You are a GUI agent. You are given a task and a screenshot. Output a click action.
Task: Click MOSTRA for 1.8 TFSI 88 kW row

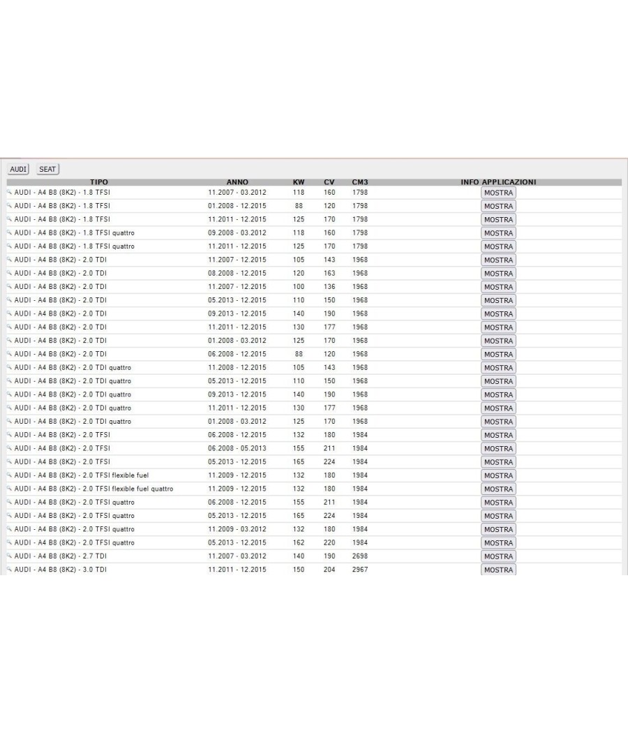[x=499, y=206]
